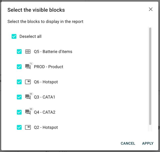Click the percent chat icon beside PROD - Product

[28, 67]
